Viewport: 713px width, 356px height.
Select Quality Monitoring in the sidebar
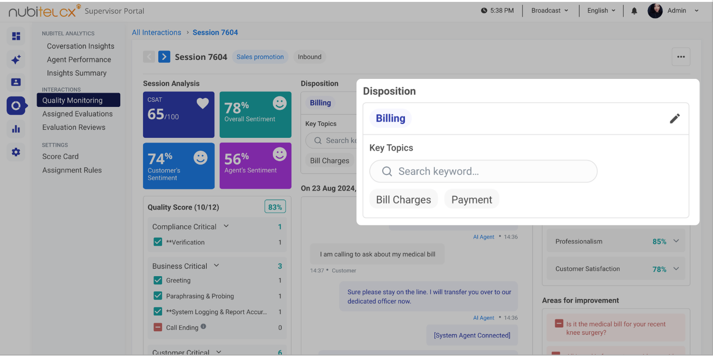point(78,100)
